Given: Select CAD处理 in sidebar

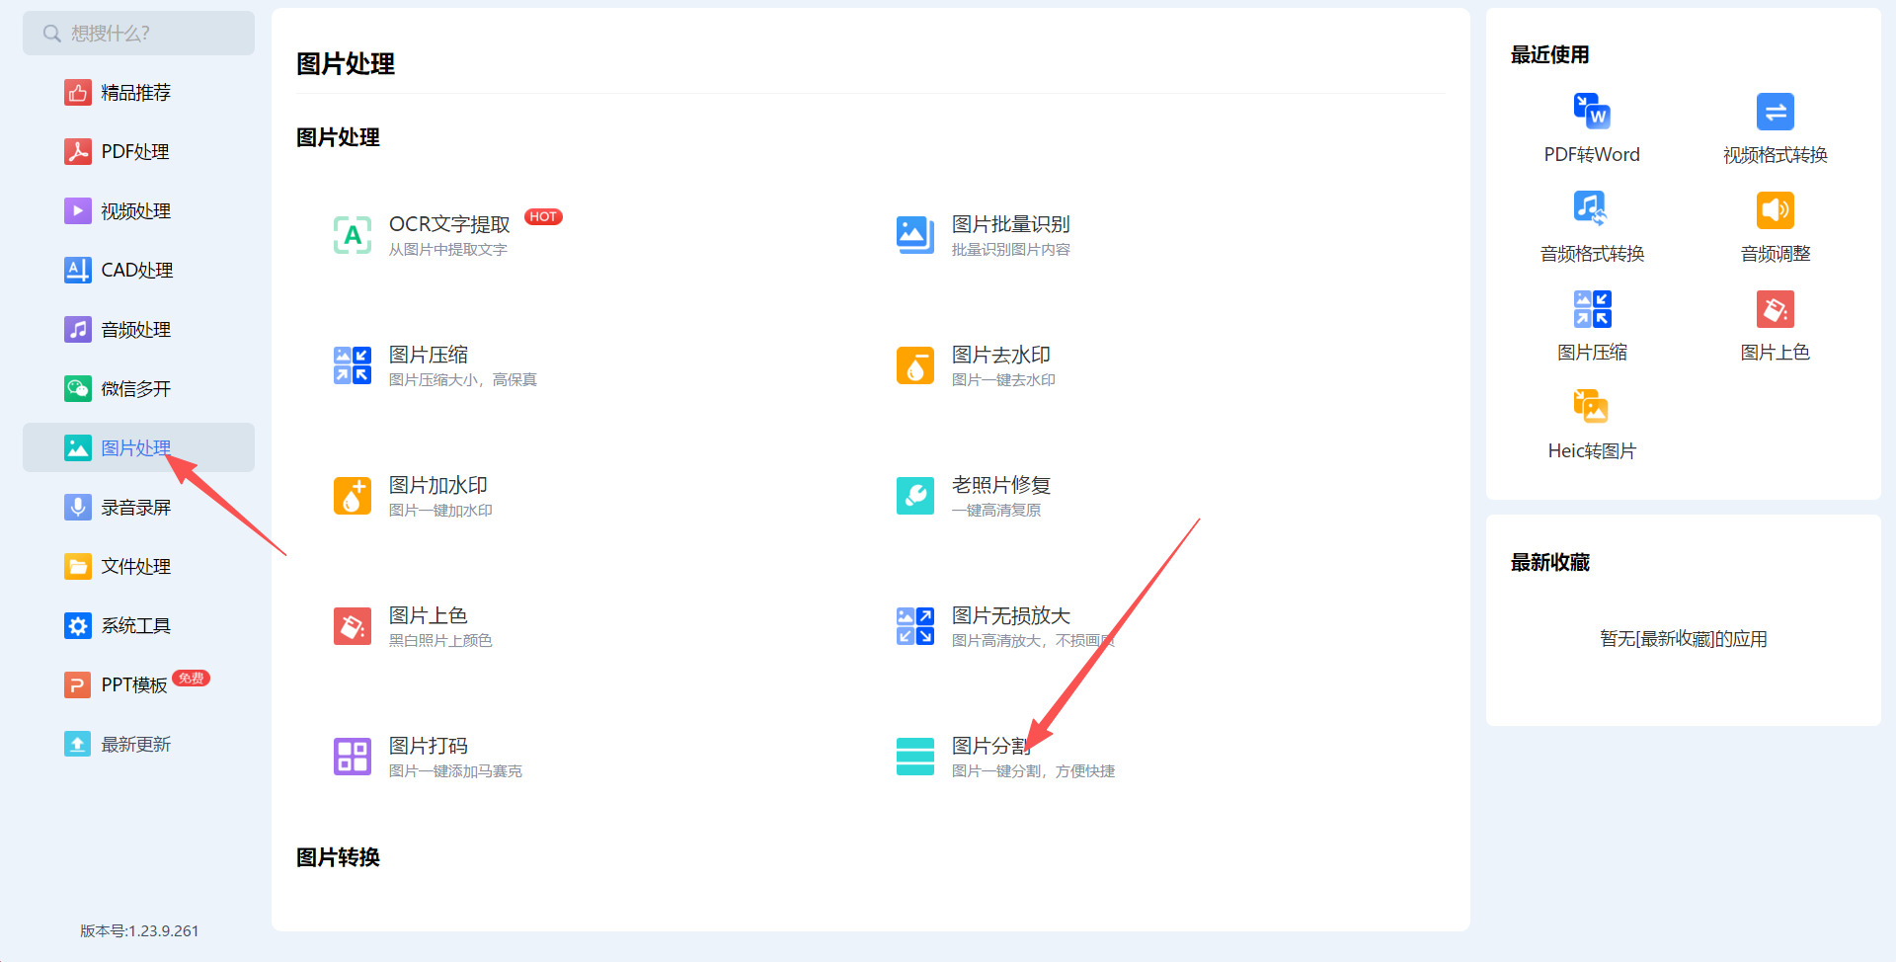Looking at the screenshot, I should click(138, 271).
